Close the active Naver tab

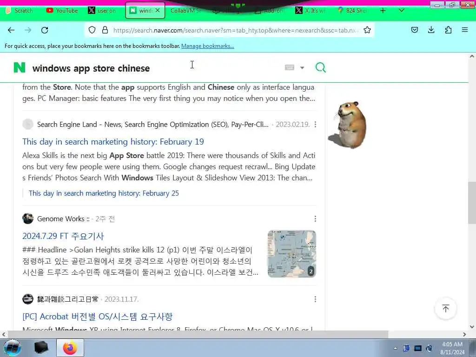[158, 11]
